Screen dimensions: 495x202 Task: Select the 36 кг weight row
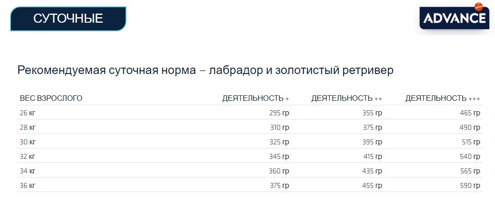pos(27,186)
